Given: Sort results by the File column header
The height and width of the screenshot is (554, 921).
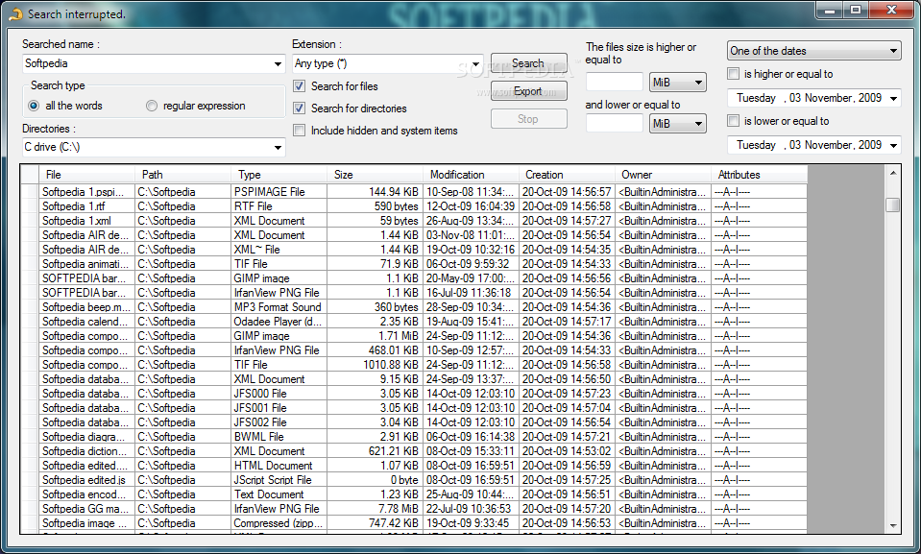Looking at the screenshot, I should coord(86,175).
